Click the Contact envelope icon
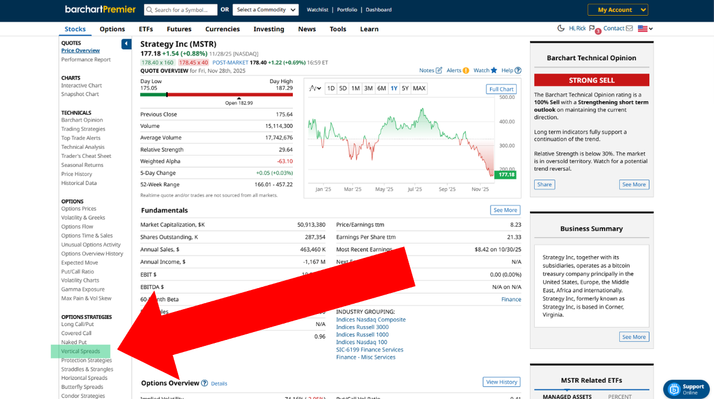The height and width of the screenshot is (399, 714). click(630, 28)
